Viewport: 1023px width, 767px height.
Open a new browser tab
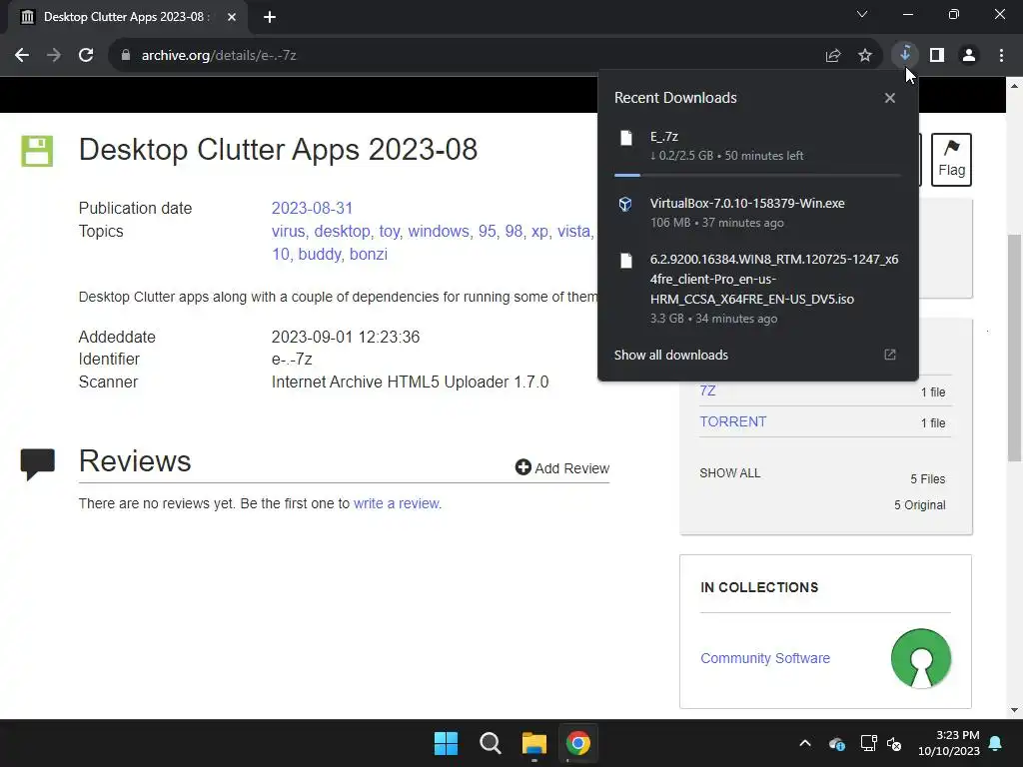(270, 17)
